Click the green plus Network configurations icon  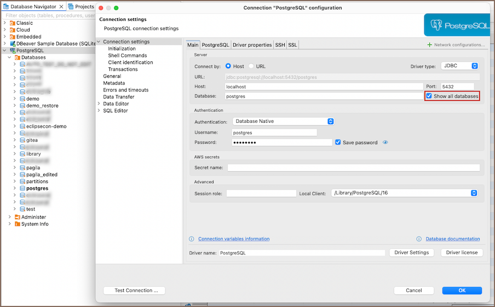[429, 45]
